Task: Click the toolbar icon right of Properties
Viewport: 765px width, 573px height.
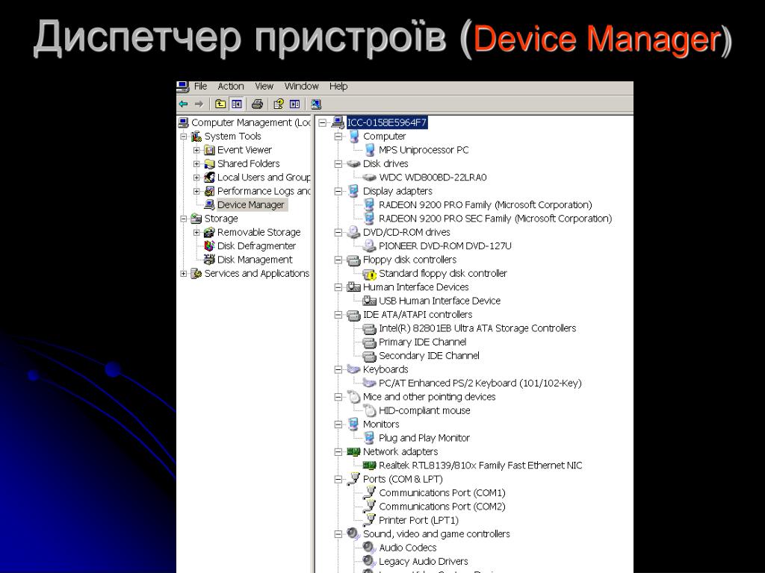Action: [294, 104]
